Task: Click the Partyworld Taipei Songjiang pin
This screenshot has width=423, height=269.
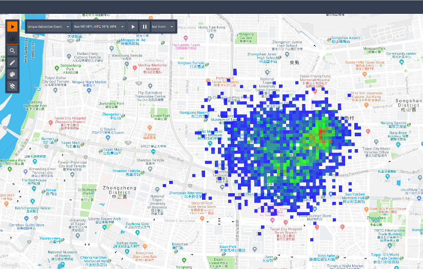Action: point(208,80)
